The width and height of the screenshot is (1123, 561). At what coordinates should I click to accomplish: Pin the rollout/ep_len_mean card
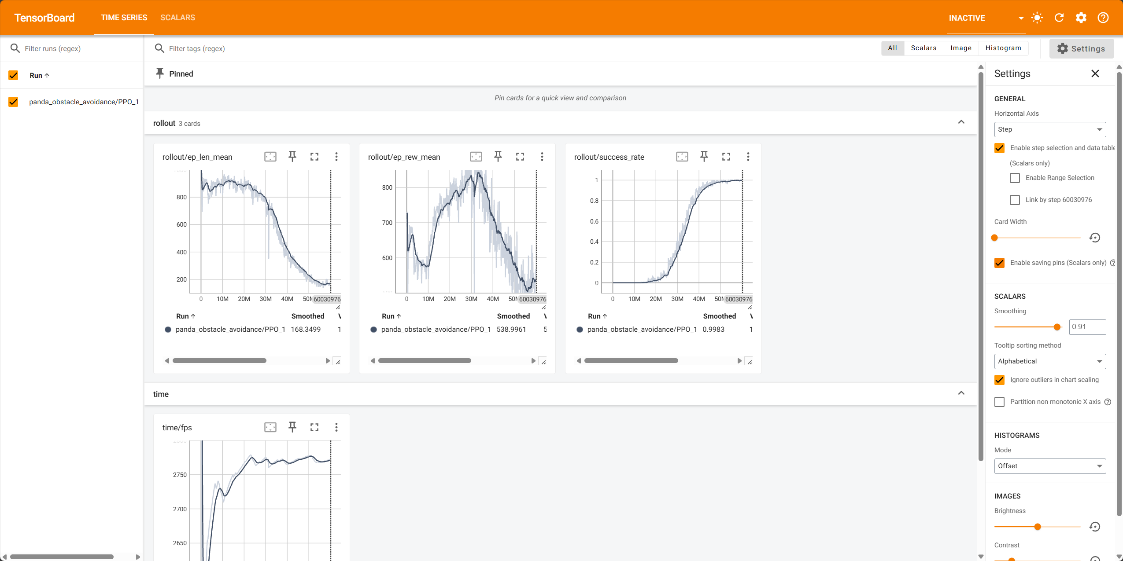coord(292,157)
